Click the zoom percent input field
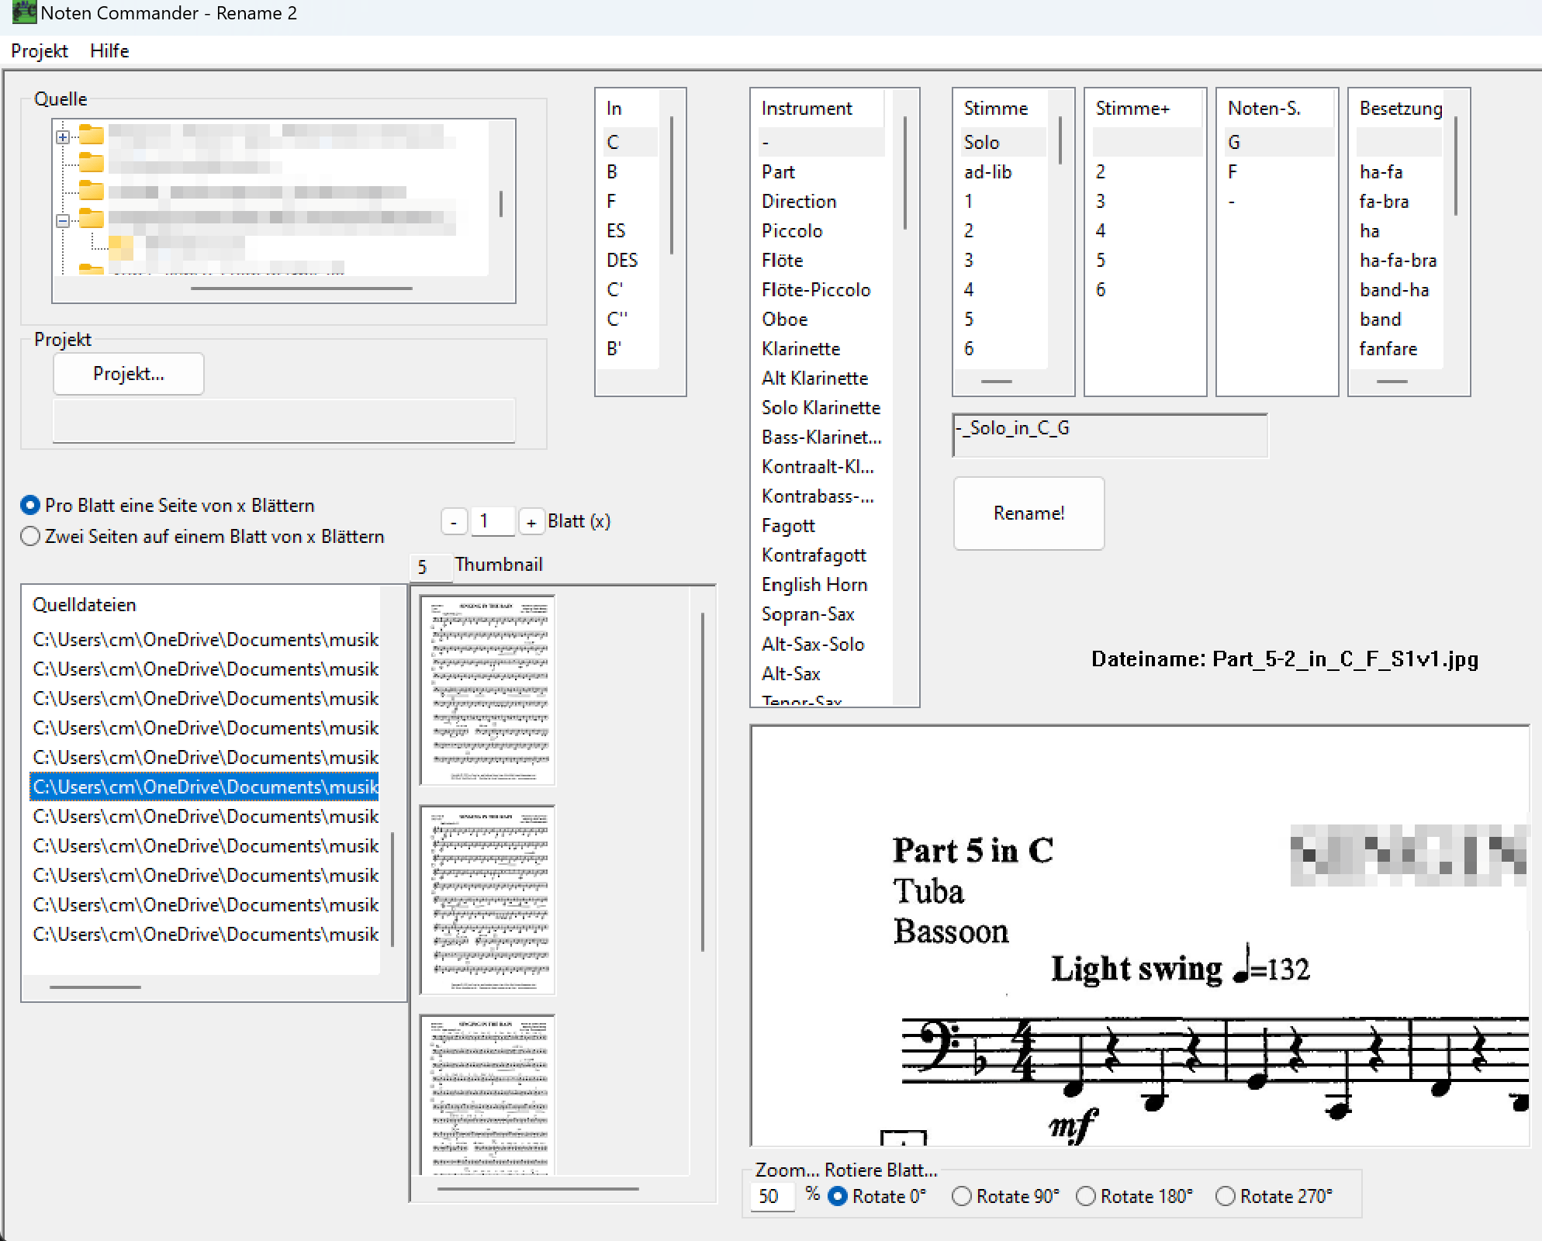 (773, 1197)
